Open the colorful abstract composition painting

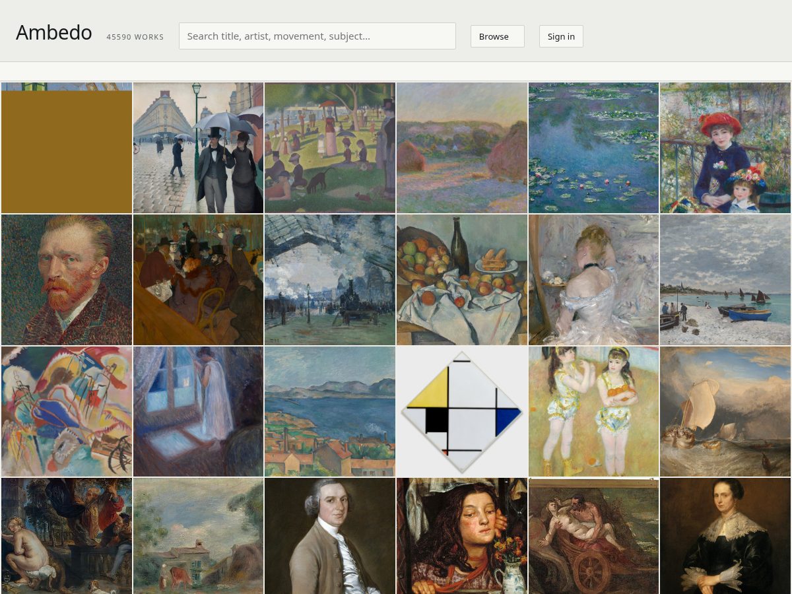pyautogui.click(x=67, y=412)
